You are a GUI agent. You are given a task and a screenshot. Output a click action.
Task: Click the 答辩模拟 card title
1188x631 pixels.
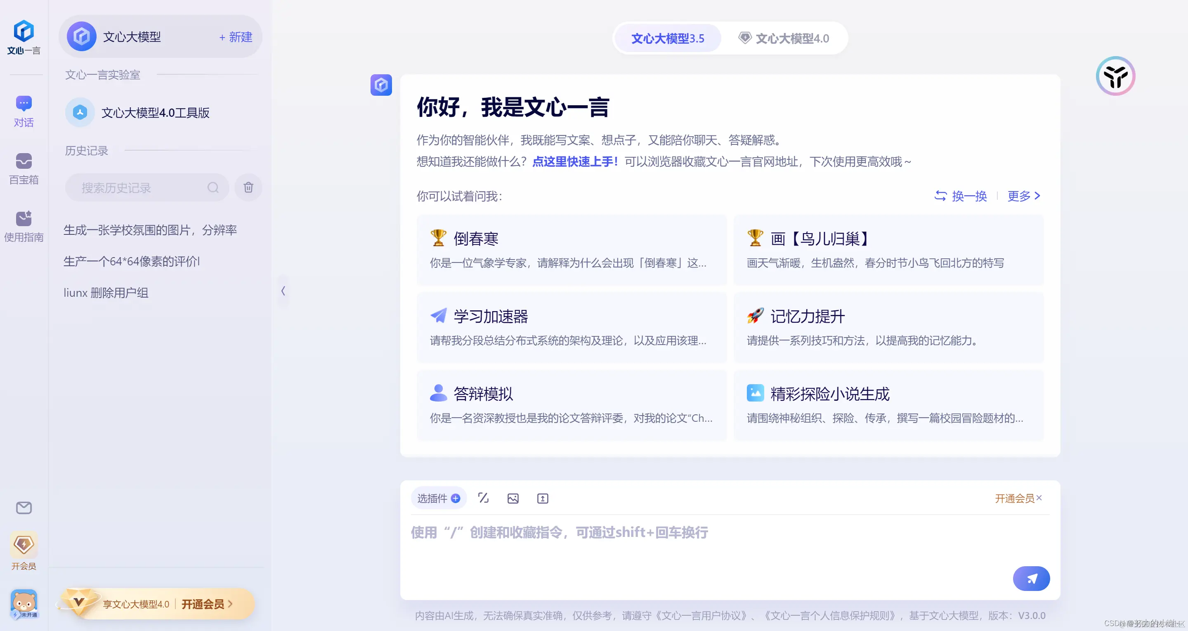point(483,393)
